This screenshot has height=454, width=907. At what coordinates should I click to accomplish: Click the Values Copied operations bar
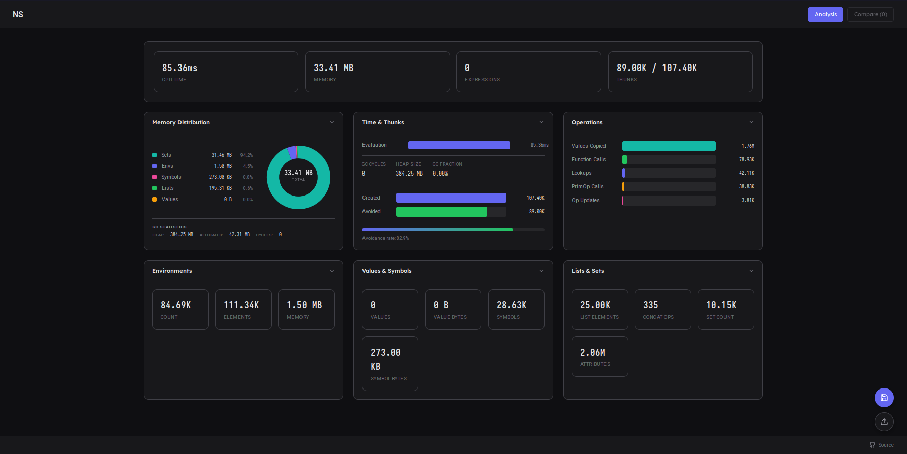point(669,146)
